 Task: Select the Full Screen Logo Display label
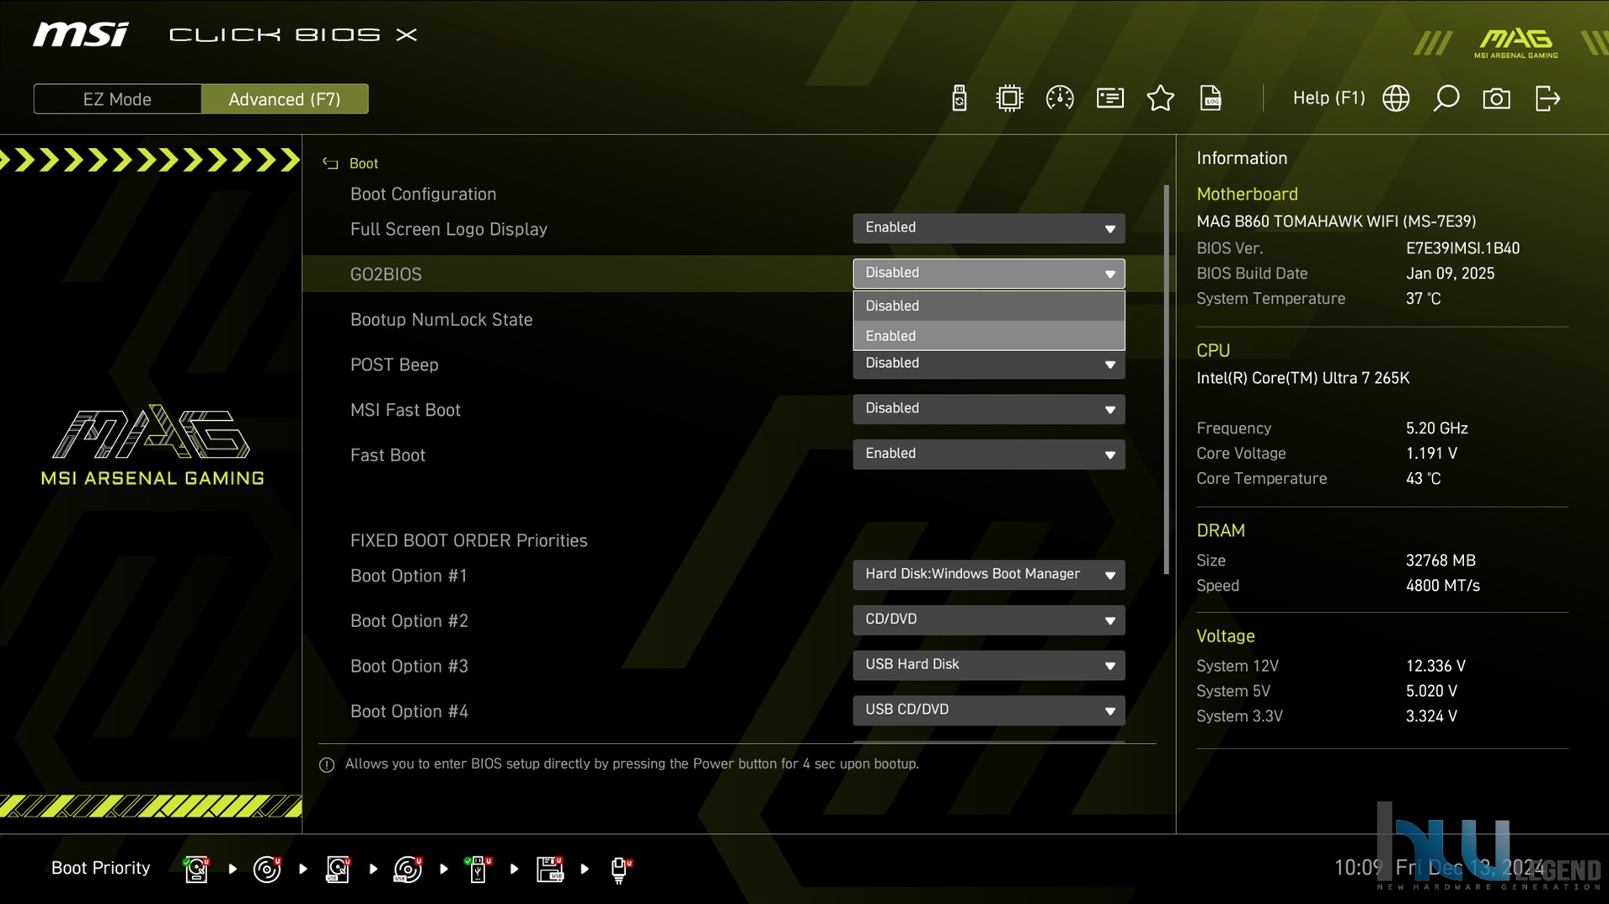(449, 229)
